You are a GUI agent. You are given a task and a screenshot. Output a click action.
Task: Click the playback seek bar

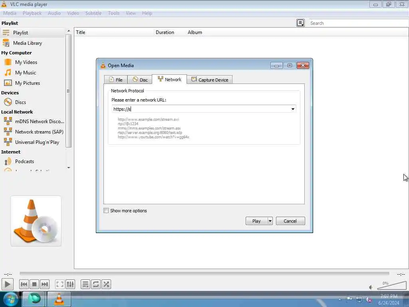pyautogui.click(x=204, y=273)
